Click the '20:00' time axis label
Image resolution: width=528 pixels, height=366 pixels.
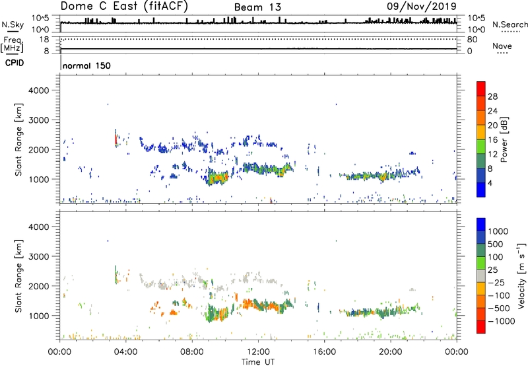tap(390, 352)
